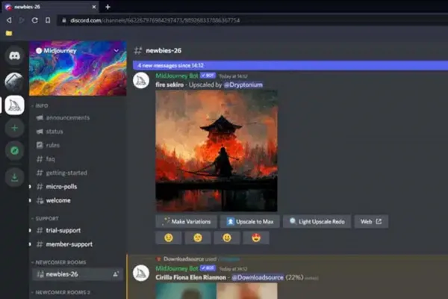Collapse the NEWCOMER ROOMS category
The image size is (448, 299).
tap(58, 262)
